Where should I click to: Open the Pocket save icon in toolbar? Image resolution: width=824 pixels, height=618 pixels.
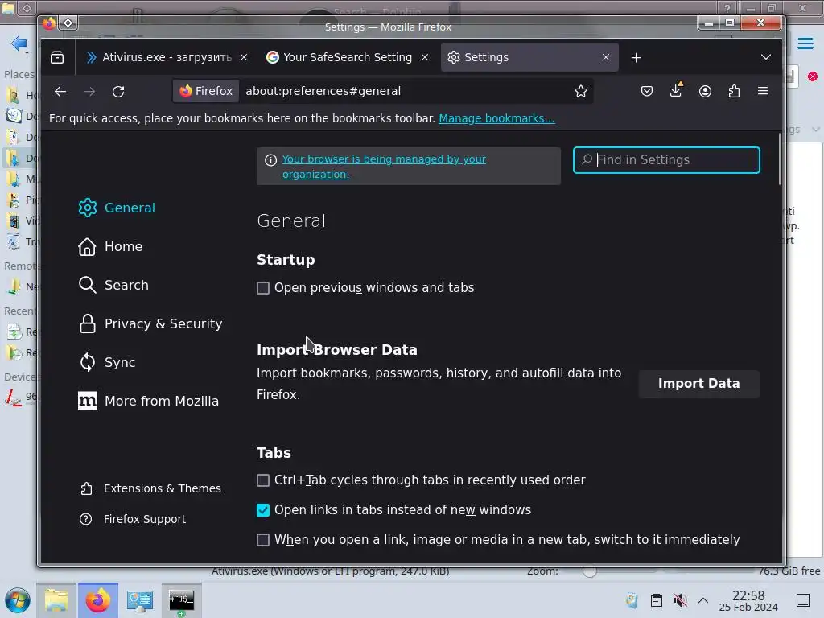pyautogui.click(x=647, y=92)
